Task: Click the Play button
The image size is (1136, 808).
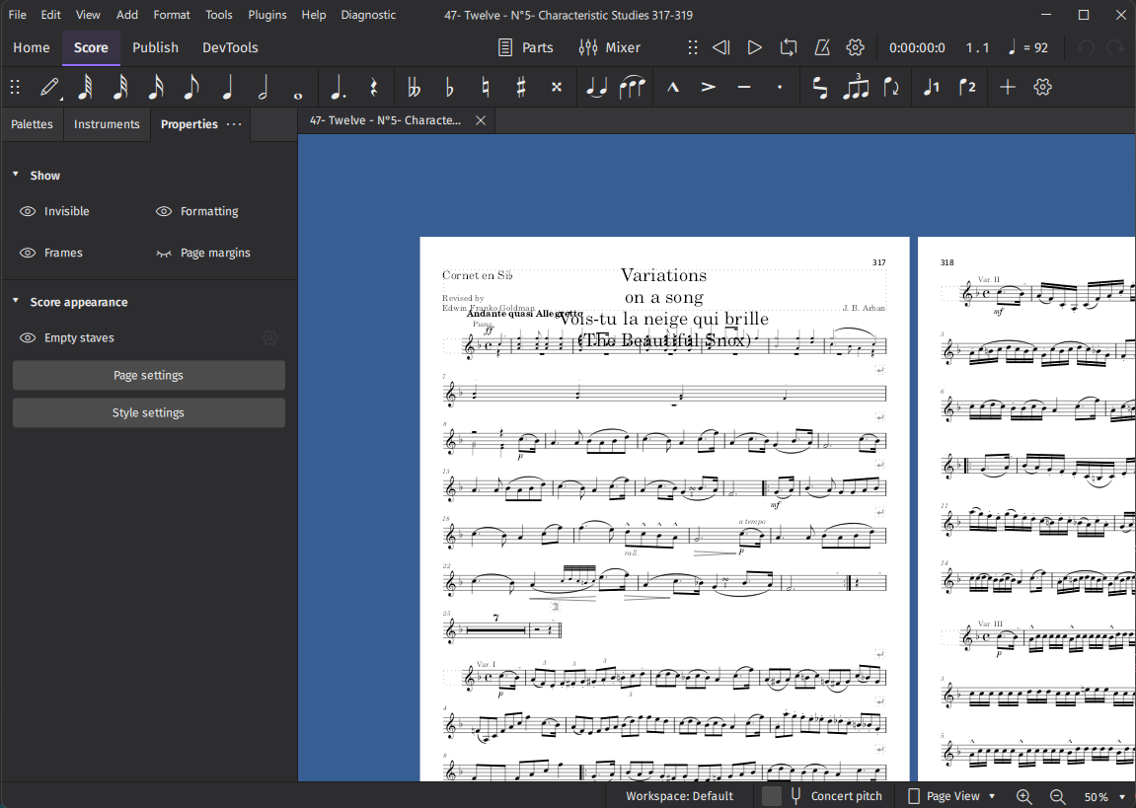Action: click(754, 47)
